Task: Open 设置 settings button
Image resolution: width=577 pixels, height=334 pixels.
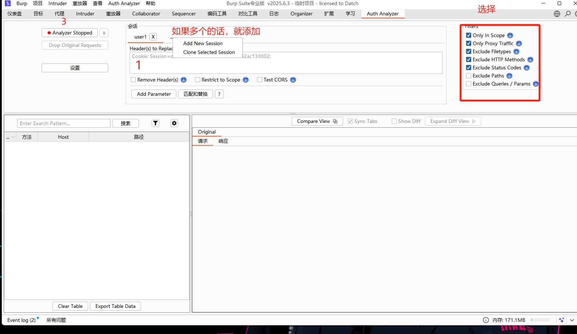Action: [75, 68]
